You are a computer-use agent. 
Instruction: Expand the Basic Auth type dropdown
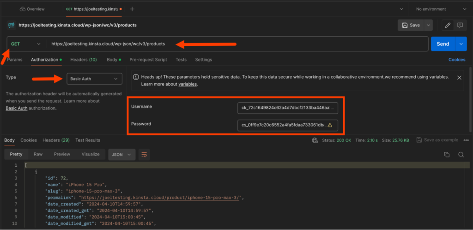94,79
